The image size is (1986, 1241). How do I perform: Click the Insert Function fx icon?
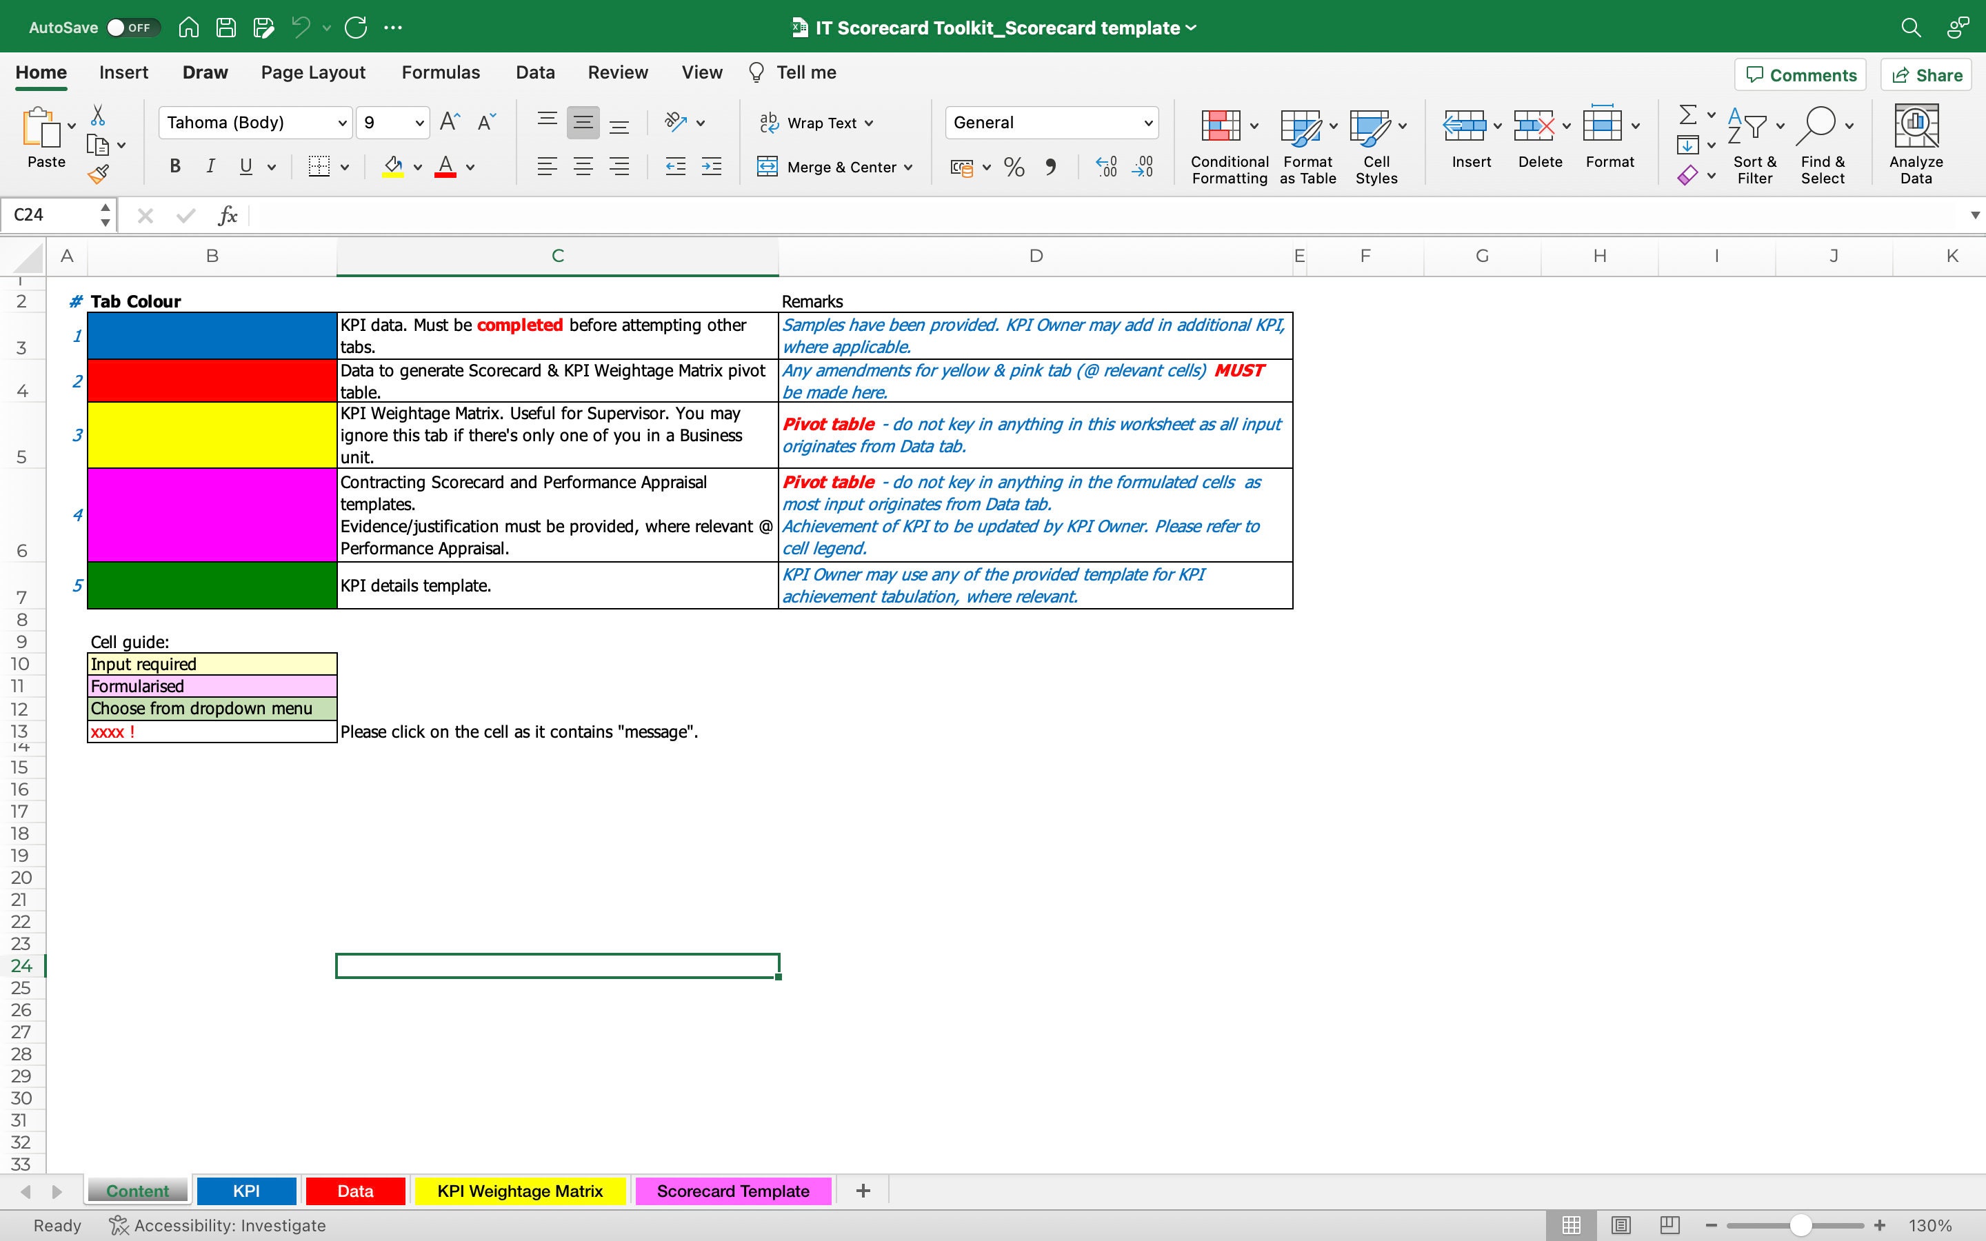(x=228, y=216)
